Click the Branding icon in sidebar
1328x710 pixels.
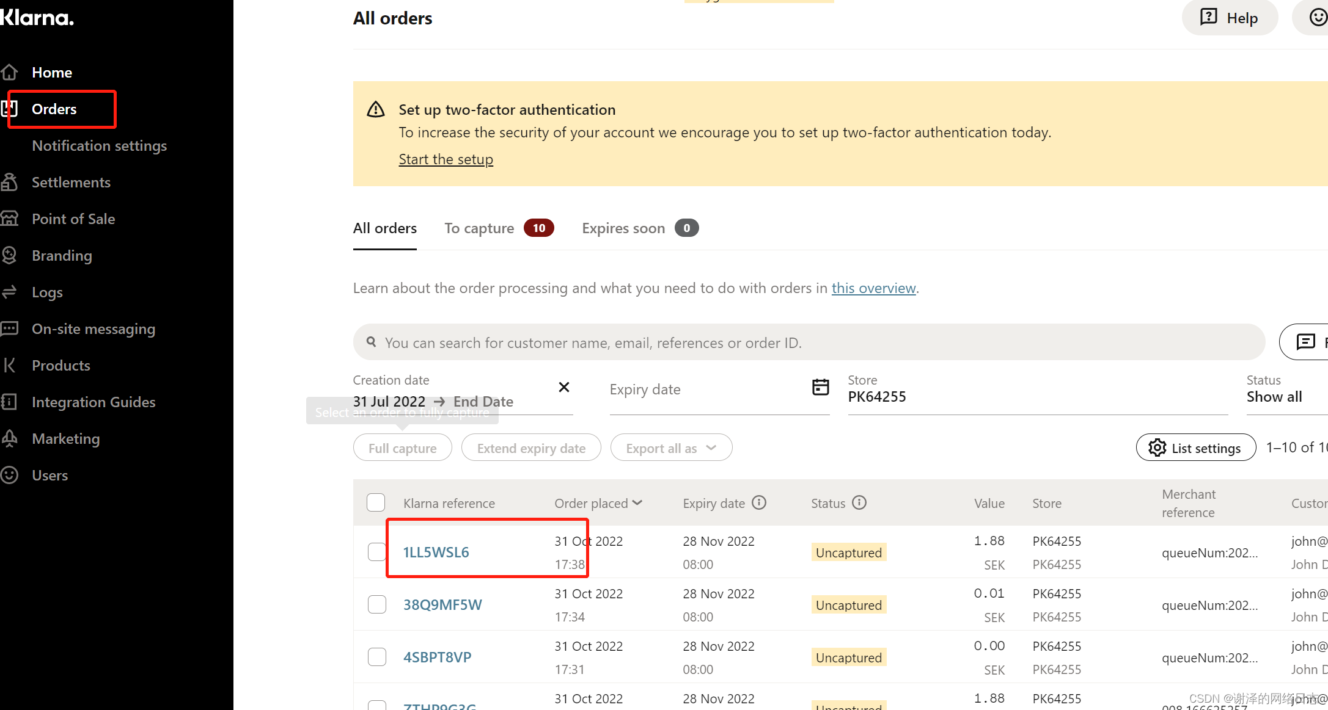pos(9,255)
